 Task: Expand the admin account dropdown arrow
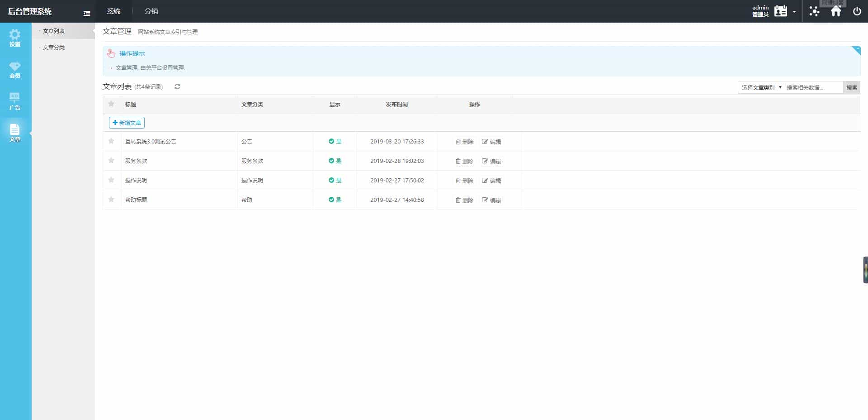[794, 12]
